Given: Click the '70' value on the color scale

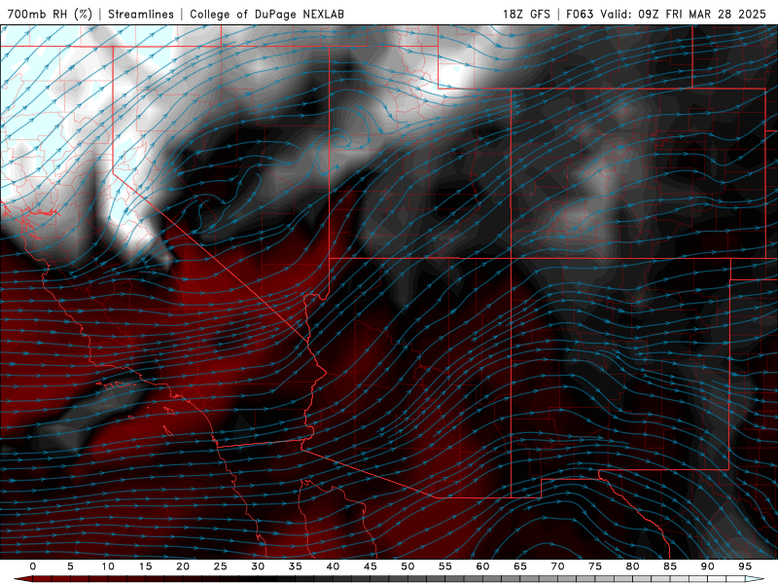Looking at the screenshot, I should point(557,566).
